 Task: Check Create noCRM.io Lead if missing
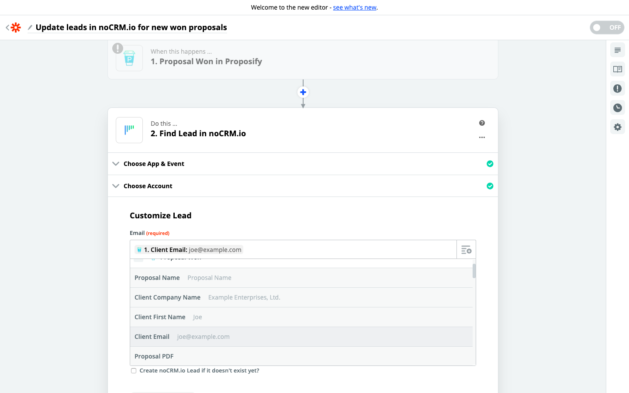[134, 371]
